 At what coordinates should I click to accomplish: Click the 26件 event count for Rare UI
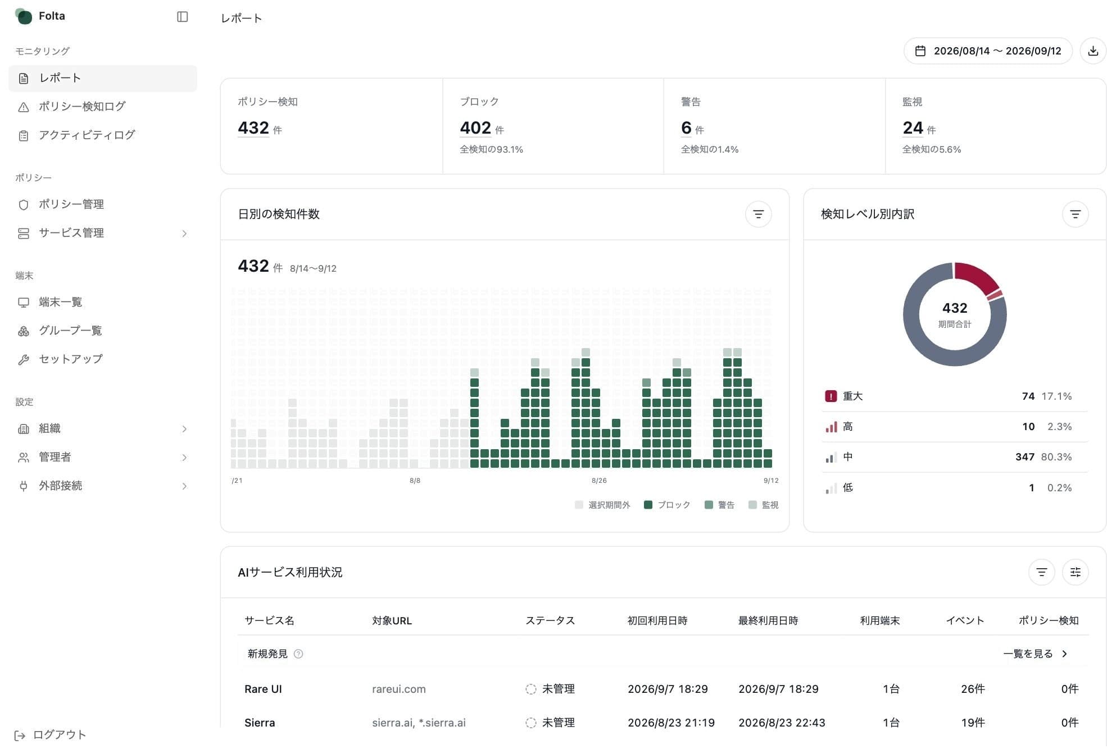pos(973,689)
